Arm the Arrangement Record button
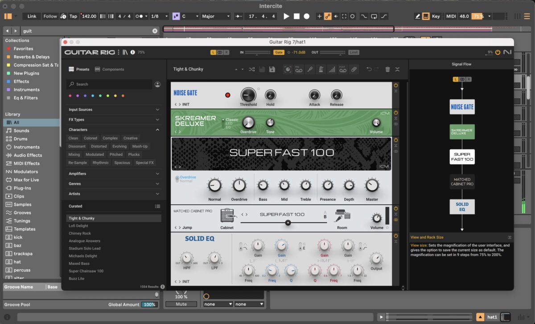 [307, 16]
